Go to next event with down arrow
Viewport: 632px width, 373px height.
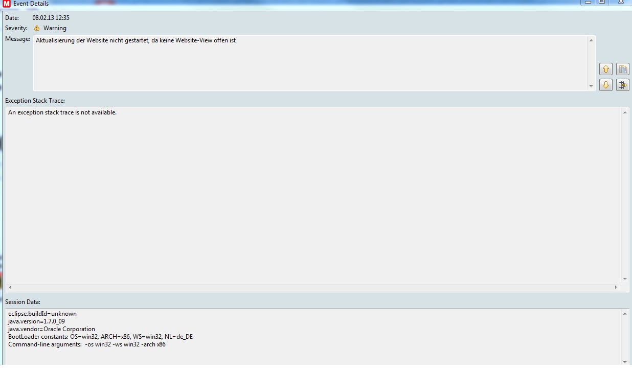click(x=606, y=85)
